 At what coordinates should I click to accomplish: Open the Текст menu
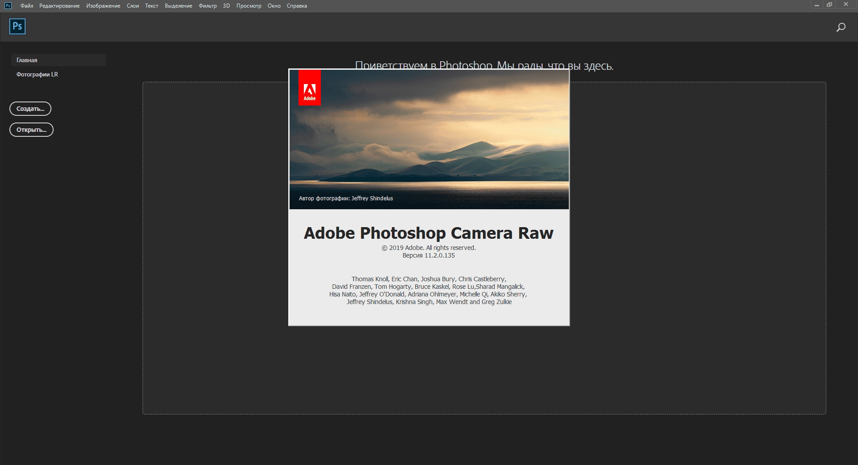tap(151, 6)
